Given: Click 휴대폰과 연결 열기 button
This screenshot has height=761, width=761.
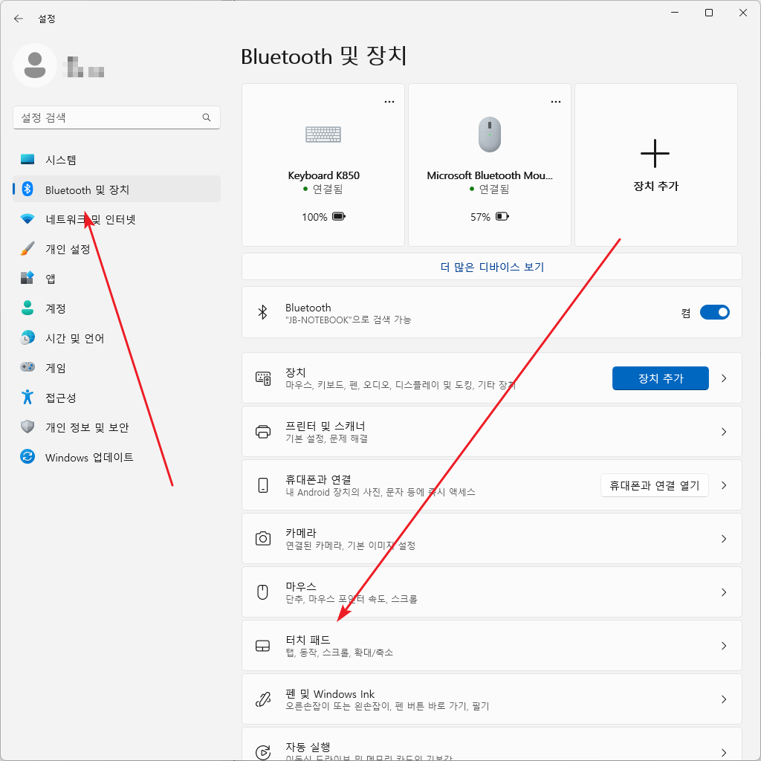Looking at the screenshot, I should click(x=654, y=485).
